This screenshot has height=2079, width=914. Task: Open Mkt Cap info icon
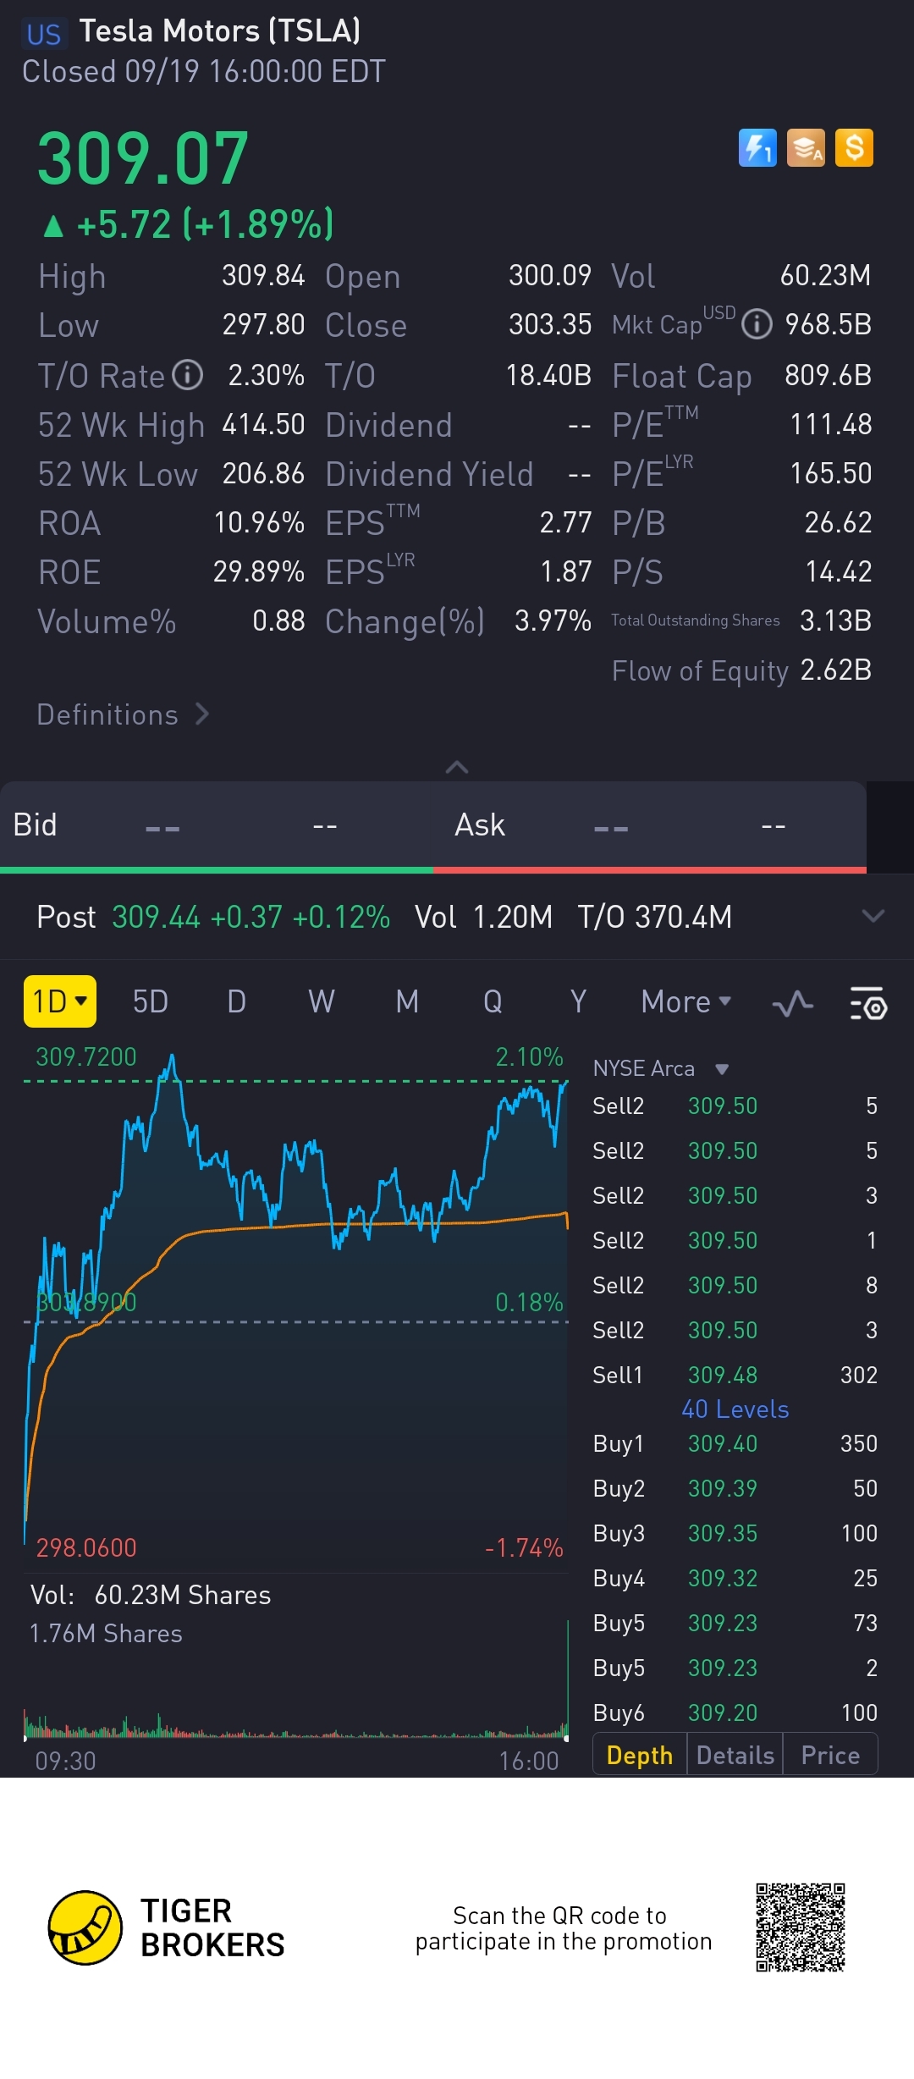point(757,324)
